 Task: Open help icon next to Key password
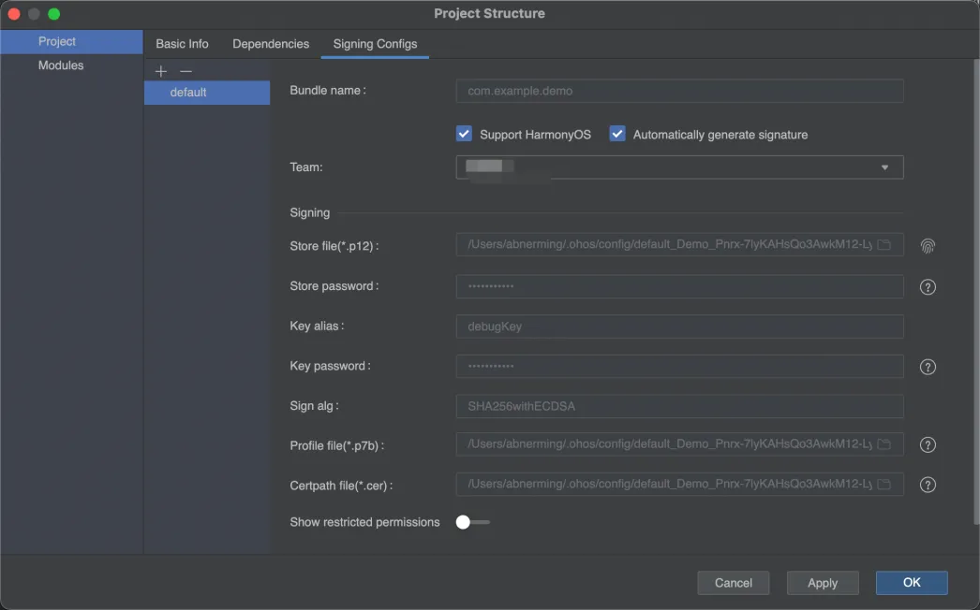coord(928,367)
